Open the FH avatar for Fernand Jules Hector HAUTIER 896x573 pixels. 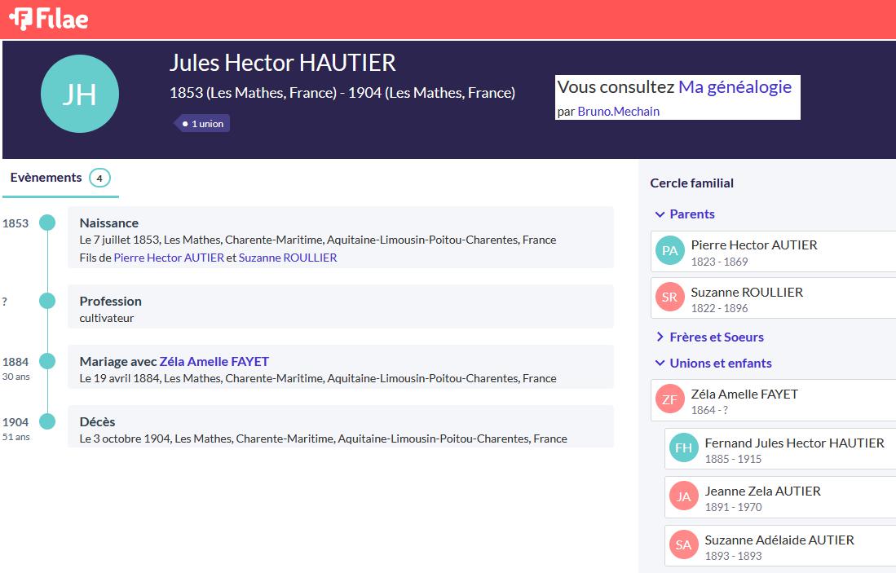coord(683,448)
